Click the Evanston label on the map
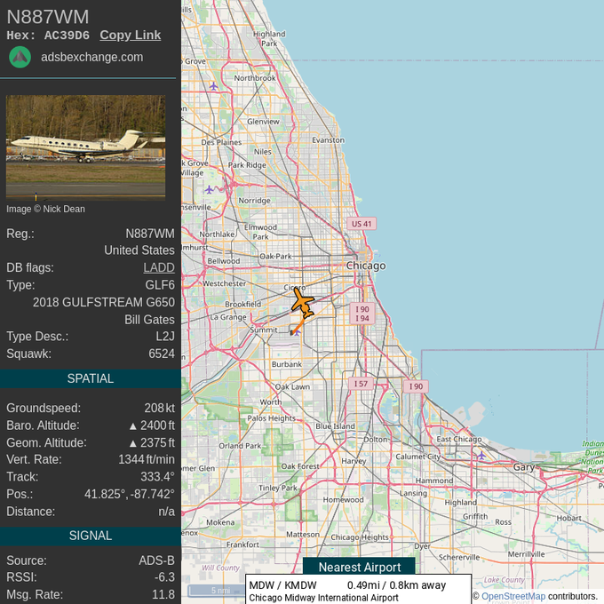 tap(328, 140)
